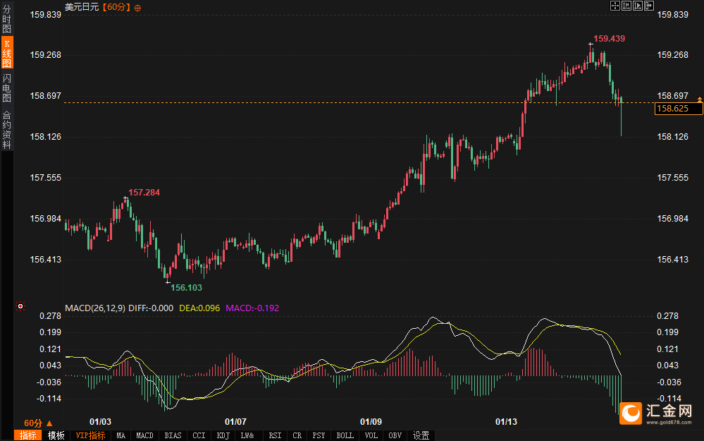Click the rightmost chart toolbar icon with arrow

(648, 6)
